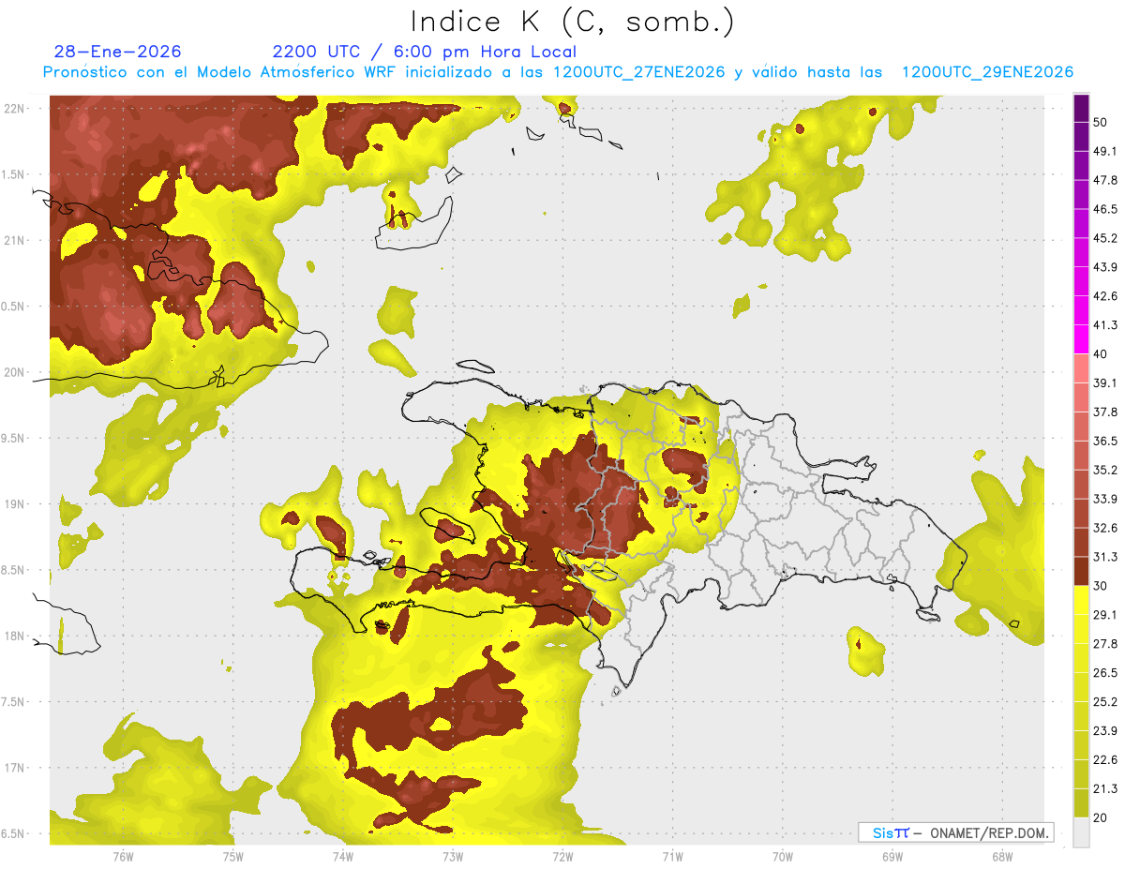The width and height of the screenshot is (1125, 869).
Task: Click the colorbar value "49.1"
Action: pyautogui.click(x=1106, y=152)
